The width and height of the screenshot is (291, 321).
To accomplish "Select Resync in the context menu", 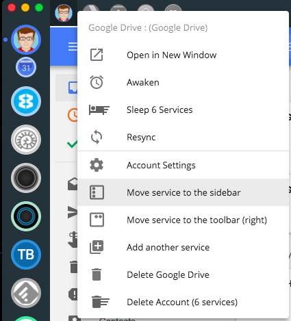I will (183, 137).
